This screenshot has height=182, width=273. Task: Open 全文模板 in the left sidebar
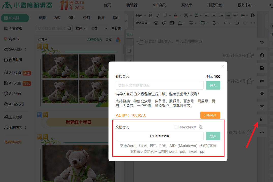(x=13, y=28)
